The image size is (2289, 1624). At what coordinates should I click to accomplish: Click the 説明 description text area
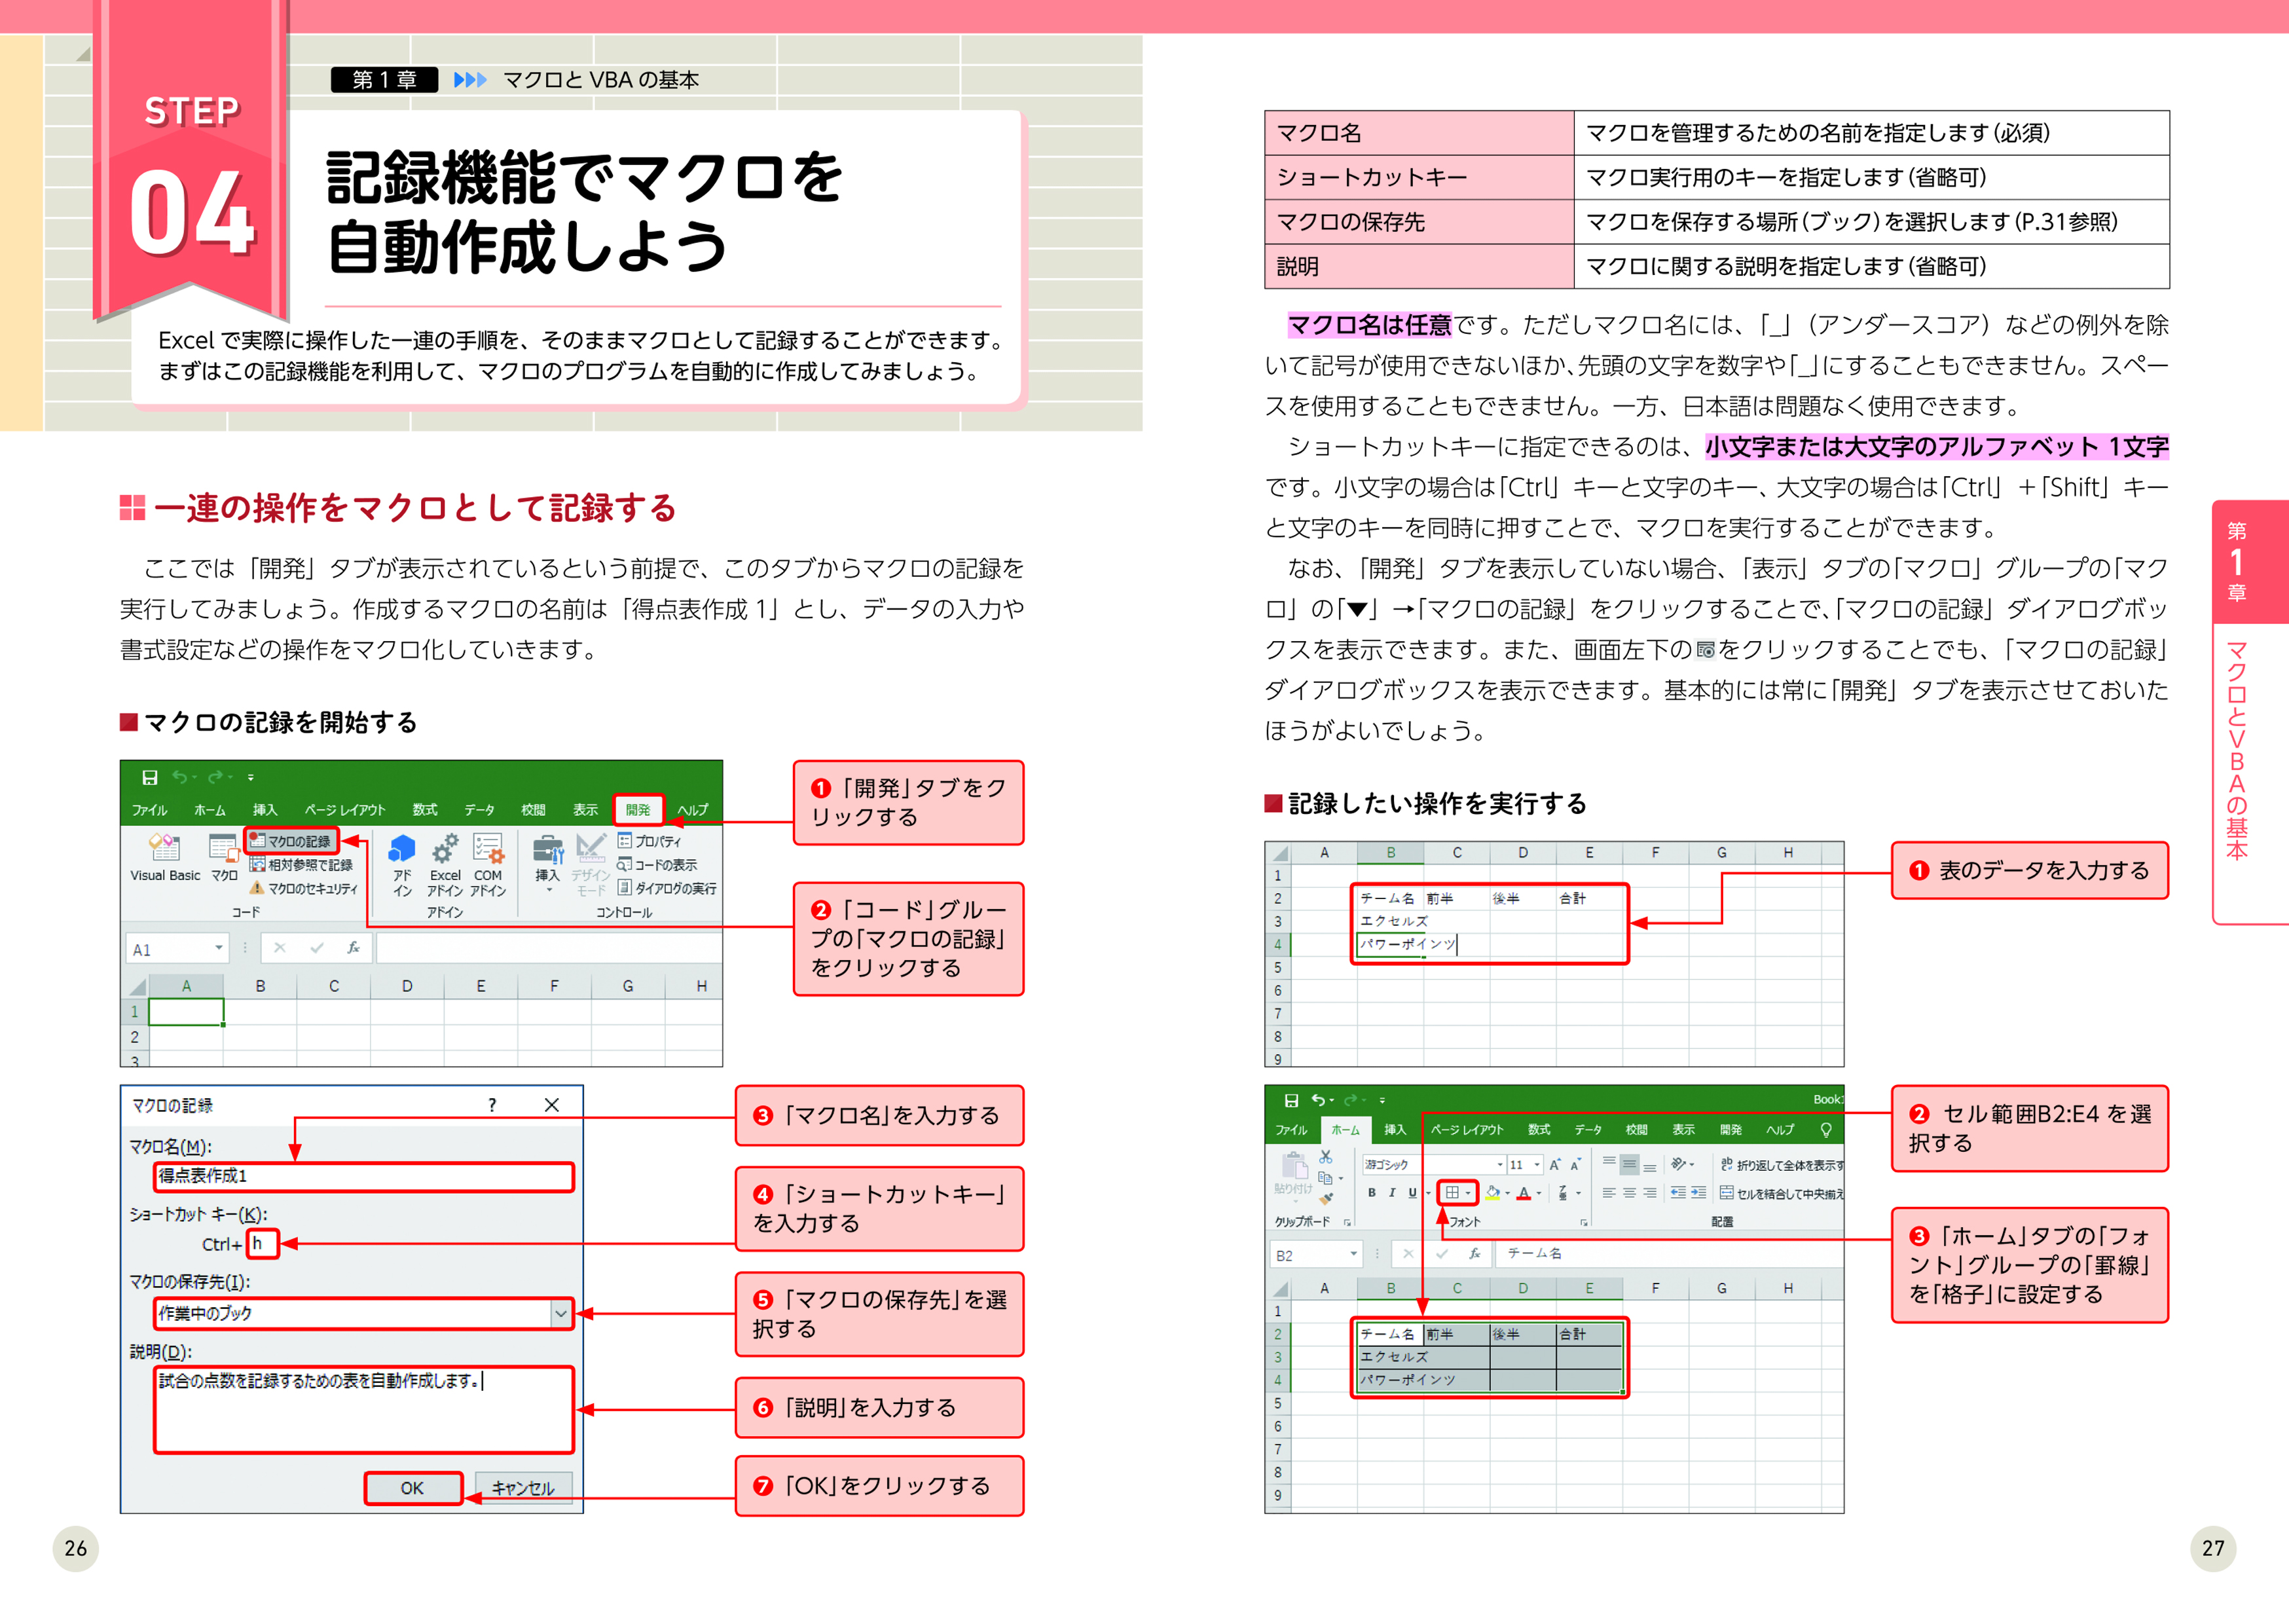(364, 1409)
